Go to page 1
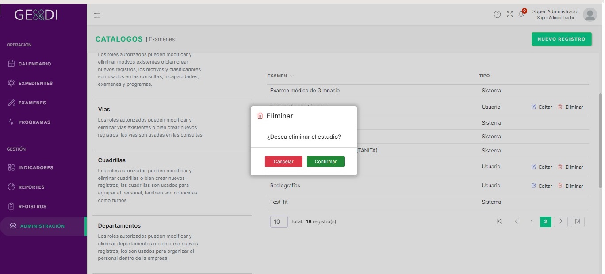The height and width of the screenshot is (274, 605). click(532, 221)
